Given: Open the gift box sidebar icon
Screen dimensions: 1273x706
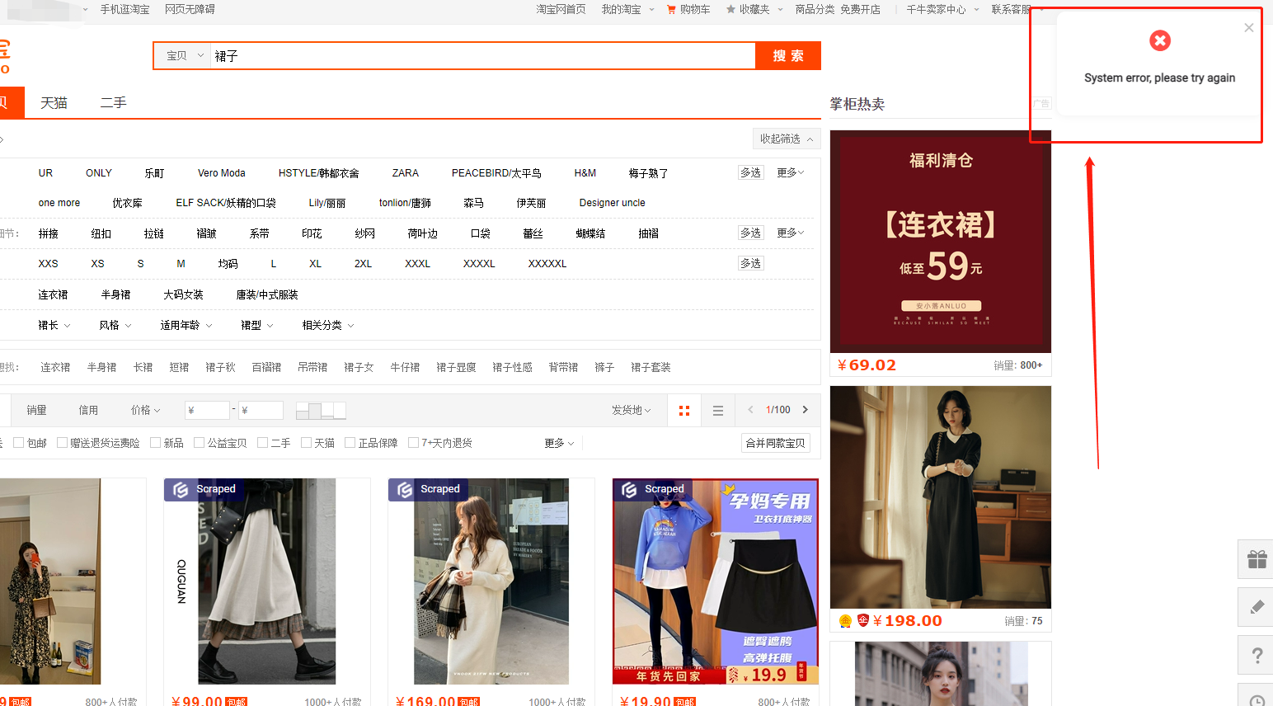Looking at the screenshot, I should tap(1257, 559).
